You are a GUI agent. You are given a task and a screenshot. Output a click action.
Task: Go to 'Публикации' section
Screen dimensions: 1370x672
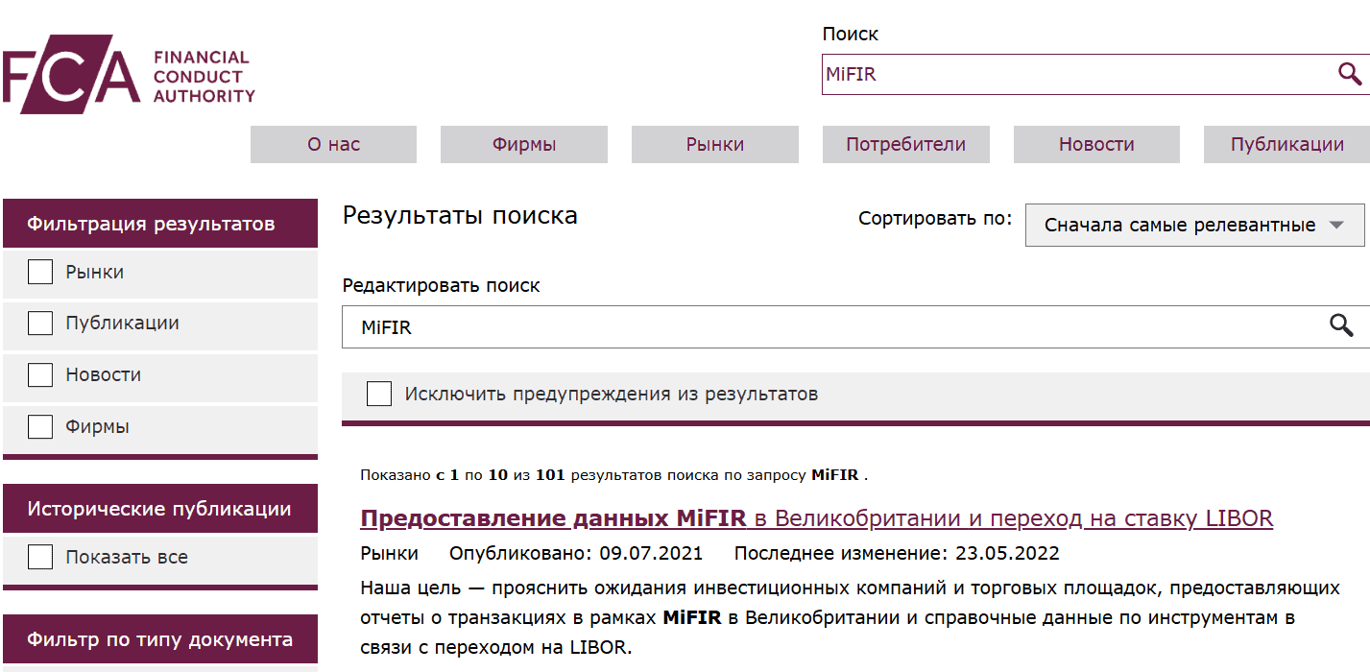[1286, 144]
